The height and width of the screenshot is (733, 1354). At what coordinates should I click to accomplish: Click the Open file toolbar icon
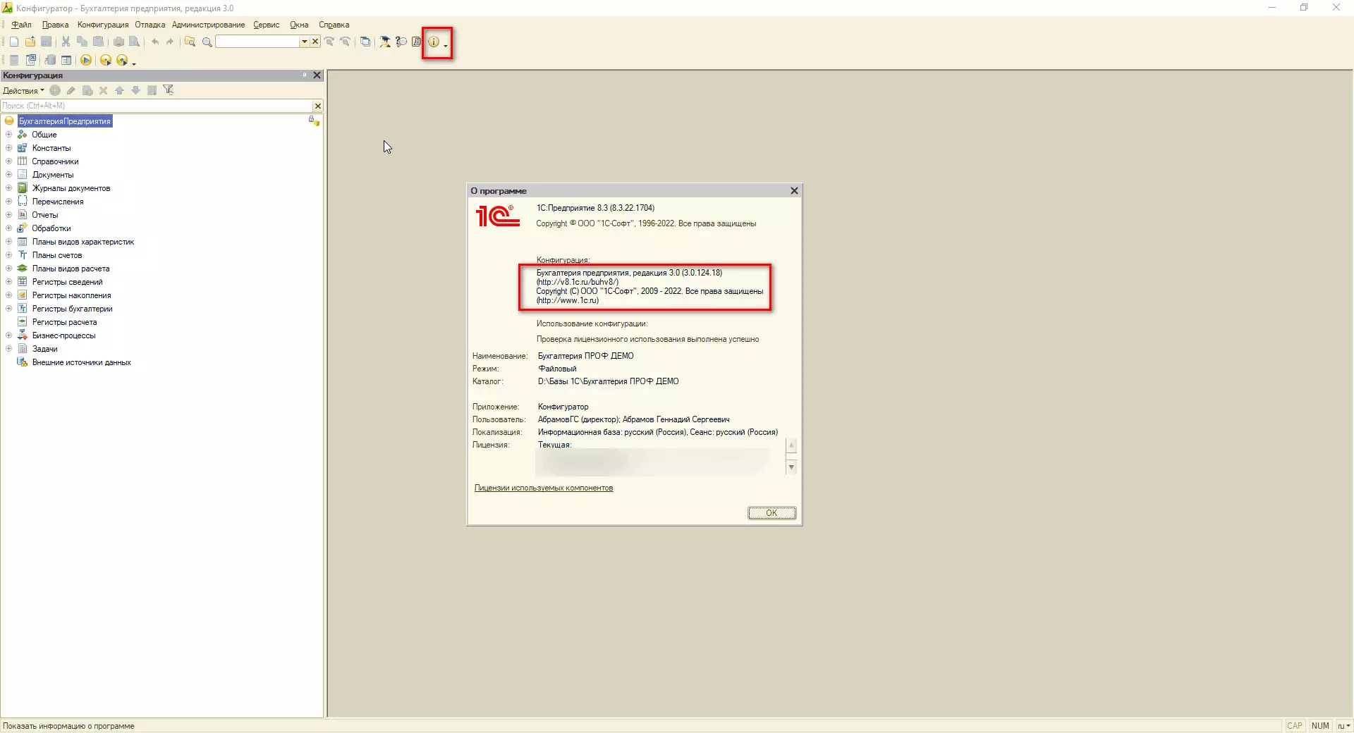click(x=30, y=42)
